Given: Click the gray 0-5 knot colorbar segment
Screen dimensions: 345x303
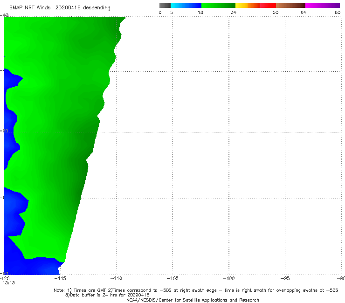Looking at the screenshot, I should 165,6.
